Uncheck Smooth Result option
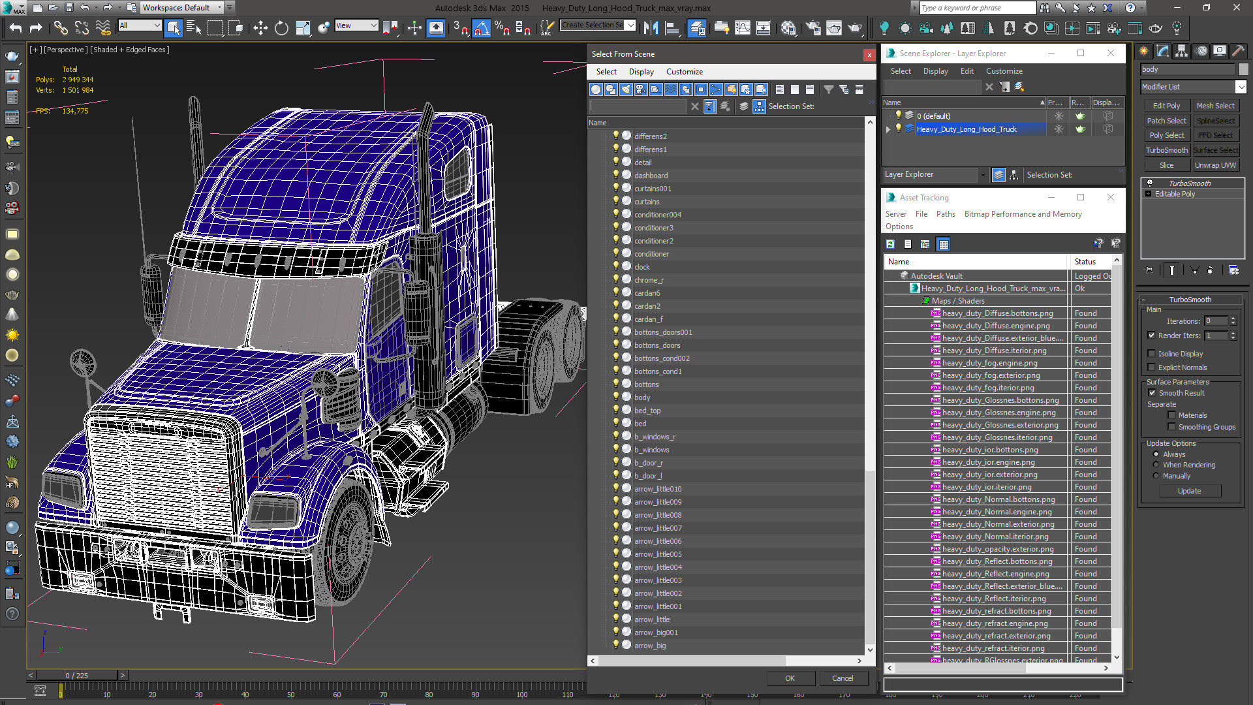The height and width of the screenshot is (705, 1253). click(x=1152, y=393)
